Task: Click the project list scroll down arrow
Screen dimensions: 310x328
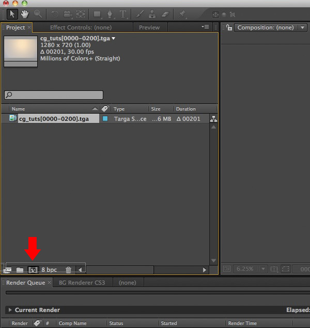Action: point(213,260)
